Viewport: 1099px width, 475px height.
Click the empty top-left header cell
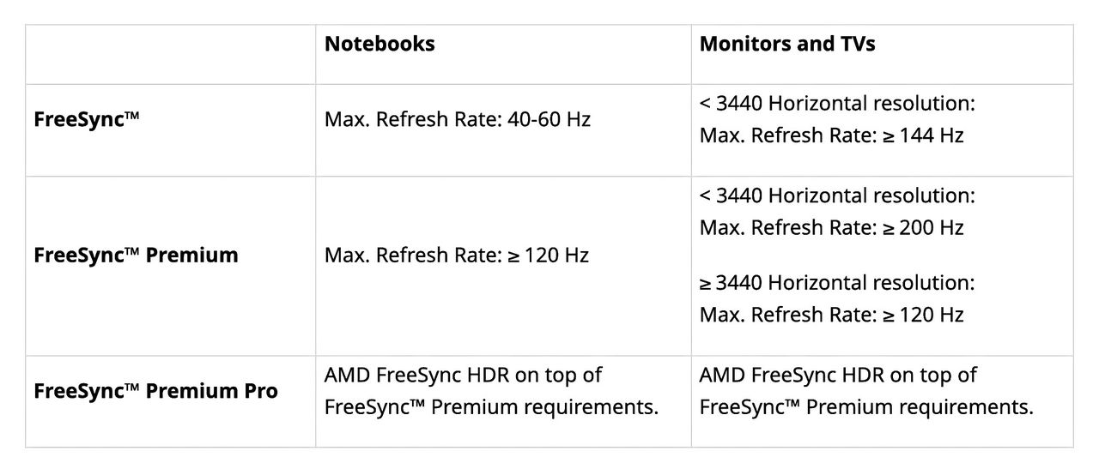(x=170, y=54)
